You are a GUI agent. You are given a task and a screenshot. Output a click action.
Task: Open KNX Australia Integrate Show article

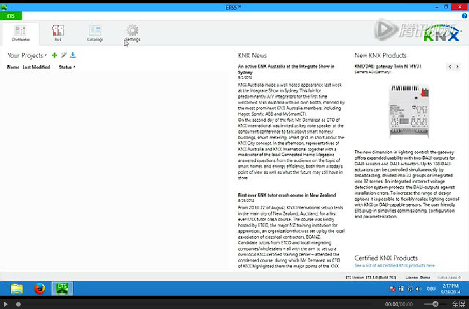[286, 69]
